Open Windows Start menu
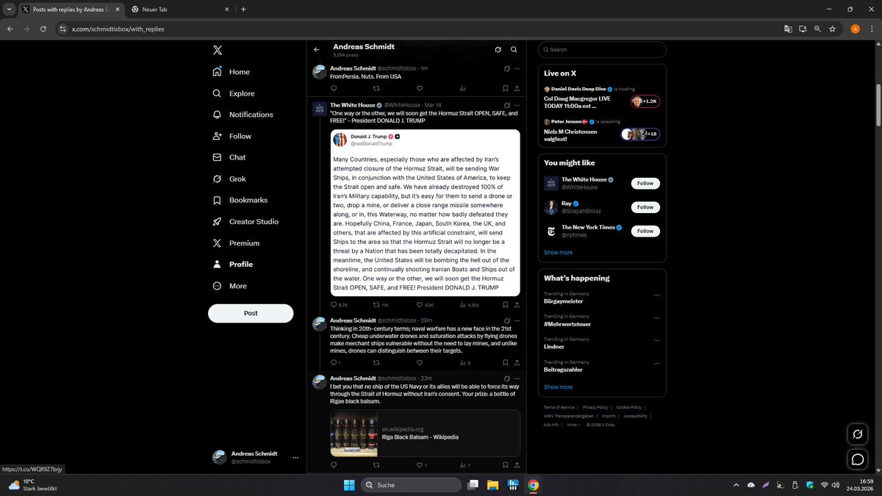This screenshot has width=882, height=496. tap(348, 485)
